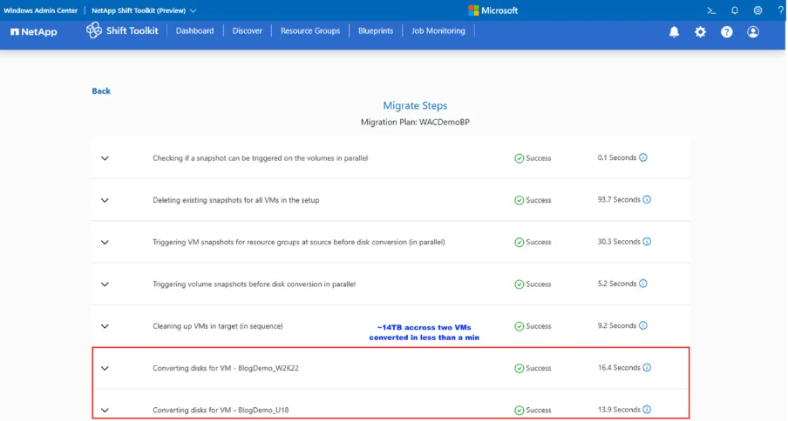Show info for the 5.2 Seconds step
This screenshot has height=421, width=788.
click(643, 284)
